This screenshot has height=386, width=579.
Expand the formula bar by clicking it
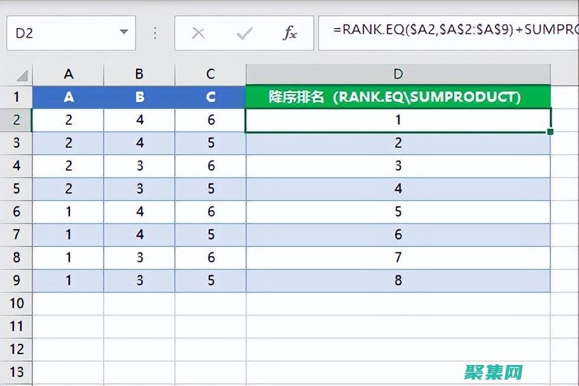pyautogui.click(x=445, y=31)
